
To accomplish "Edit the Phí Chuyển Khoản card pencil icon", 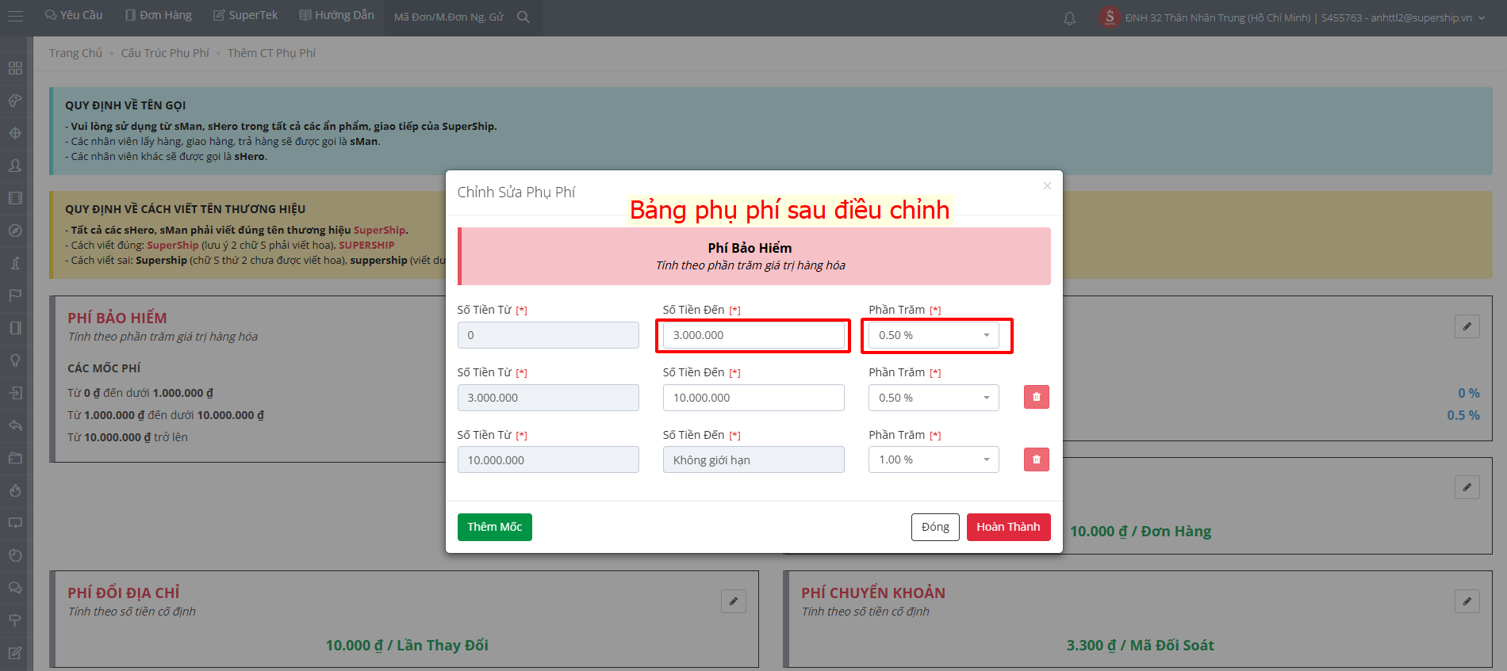I will click(1467, 601).
